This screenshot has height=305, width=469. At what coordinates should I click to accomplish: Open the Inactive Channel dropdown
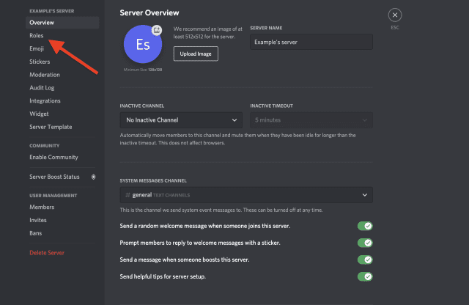(x=181, y=120)
